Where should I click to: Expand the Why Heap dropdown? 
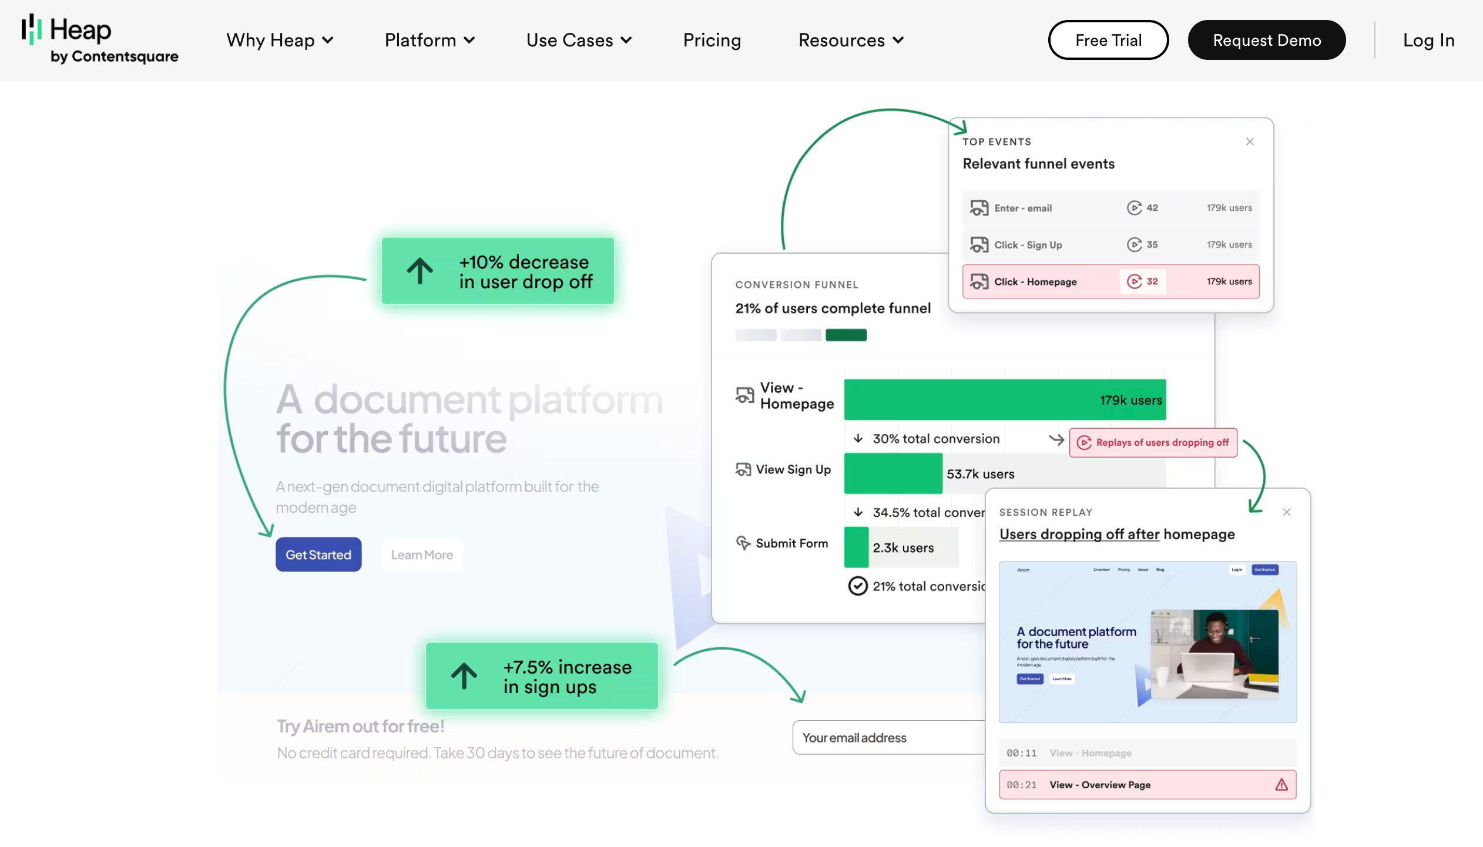pos(280,40)
